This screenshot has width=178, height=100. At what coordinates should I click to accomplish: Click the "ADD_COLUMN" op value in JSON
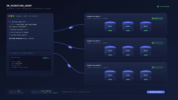19,64
